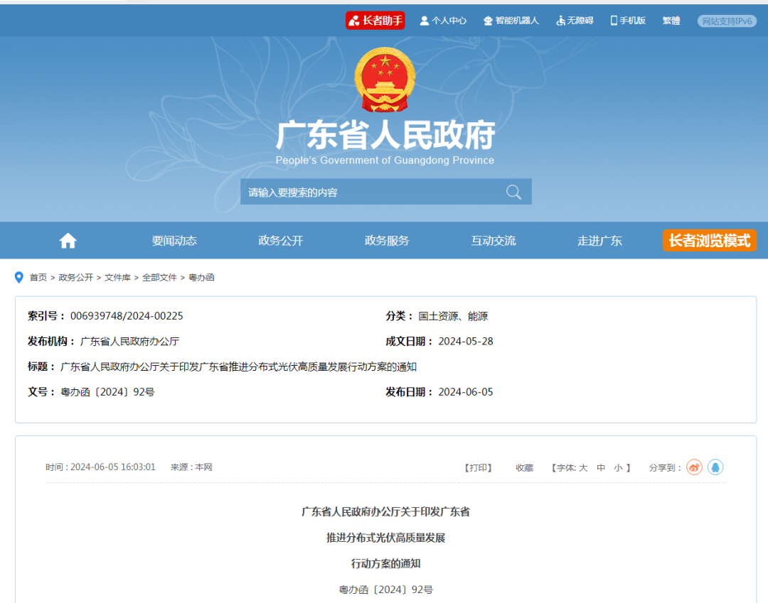Share to QQ icon
The width and height of the screenshot is (768, 603).
pyautogui.click(x=715, y=467)
